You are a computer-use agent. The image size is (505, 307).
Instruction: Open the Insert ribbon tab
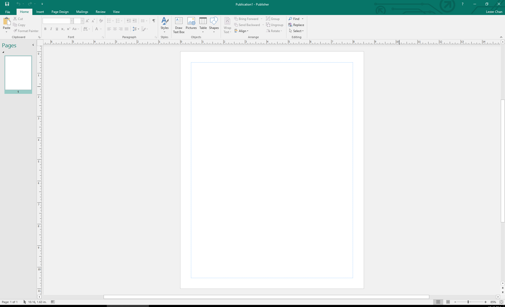[40, 12]
